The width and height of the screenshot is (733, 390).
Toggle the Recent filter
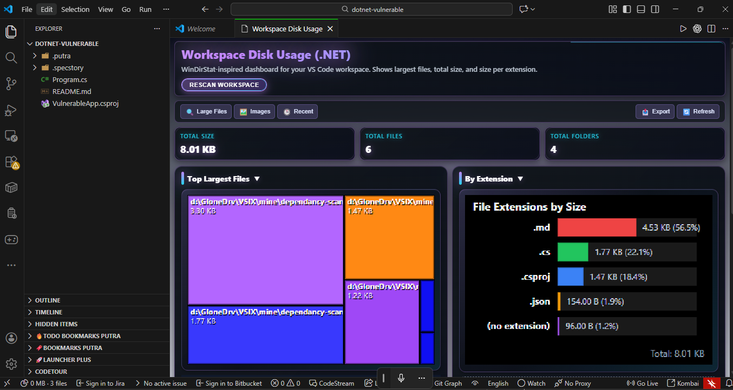(x=297, y=111)
